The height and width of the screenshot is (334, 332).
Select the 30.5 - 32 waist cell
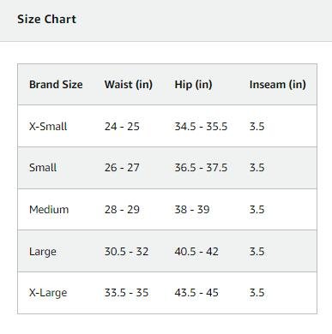coord(126,252)
